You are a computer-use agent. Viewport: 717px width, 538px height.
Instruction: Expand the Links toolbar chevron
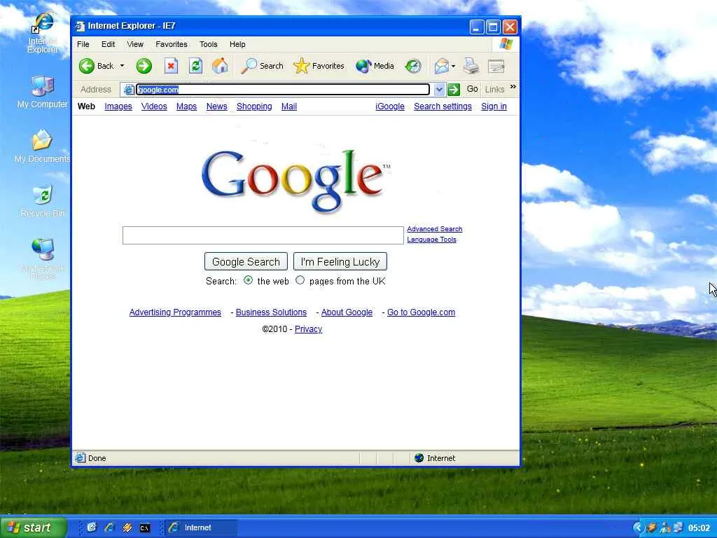[x=513, y=86]
